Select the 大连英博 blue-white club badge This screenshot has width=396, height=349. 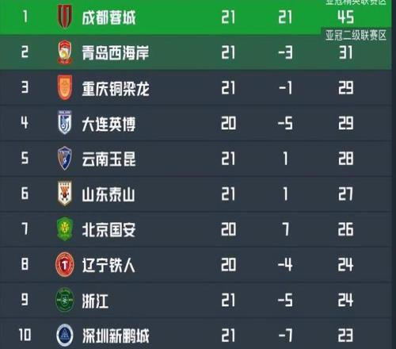tap(65, 122)
